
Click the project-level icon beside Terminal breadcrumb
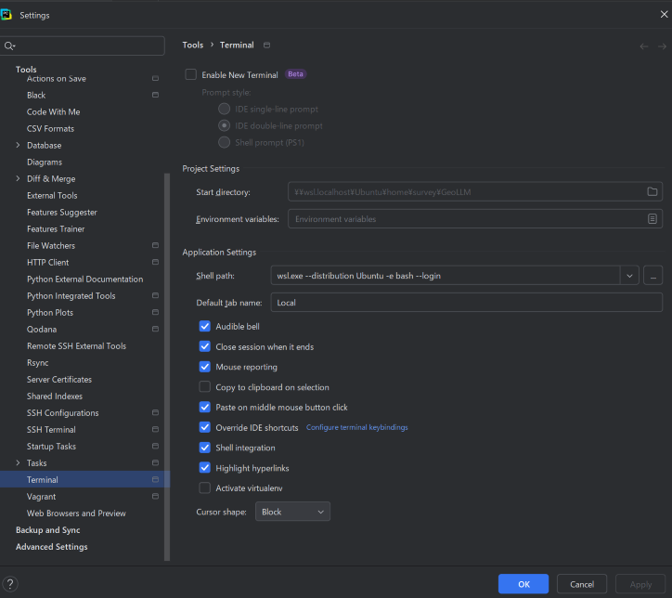tap(267, 45)
